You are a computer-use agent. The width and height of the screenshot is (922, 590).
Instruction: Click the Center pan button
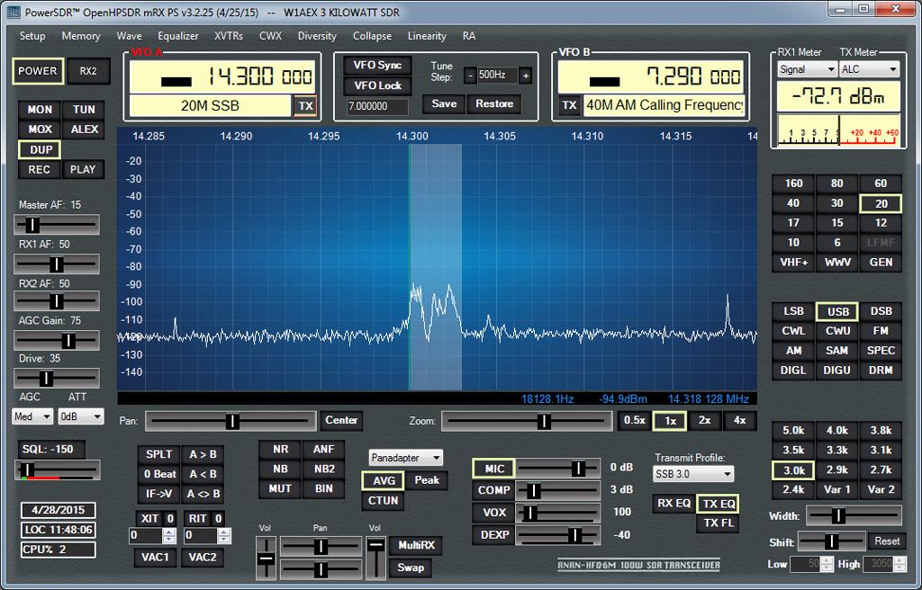point(341,420)
